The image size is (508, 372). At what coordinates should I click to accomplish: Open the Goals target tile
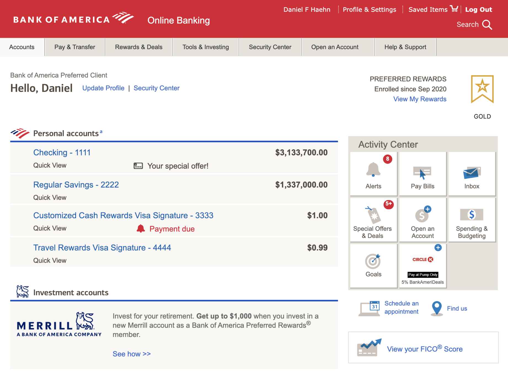coord(373,266)
